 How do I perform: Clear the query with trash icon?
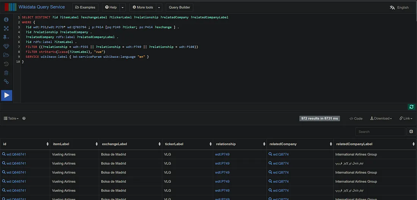6,73
